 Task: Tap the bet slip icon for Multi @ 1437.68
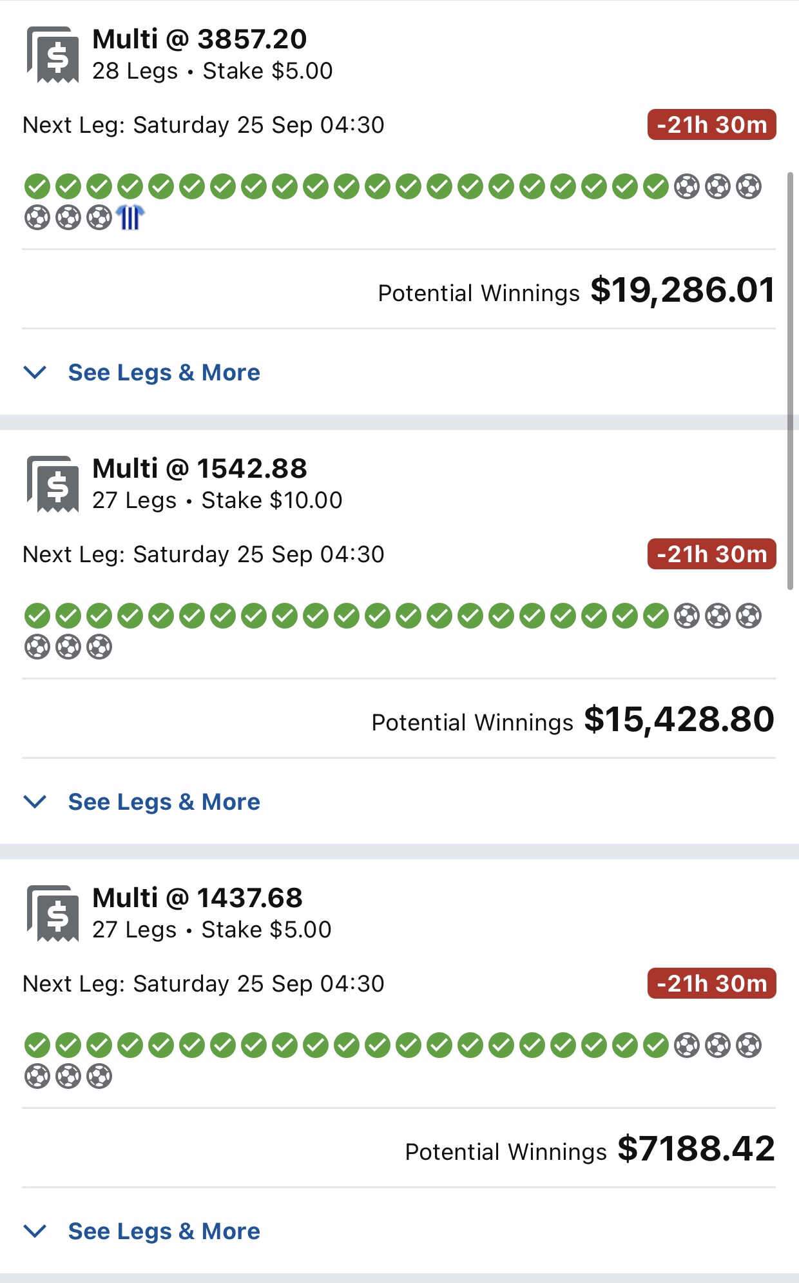point(53,914)
